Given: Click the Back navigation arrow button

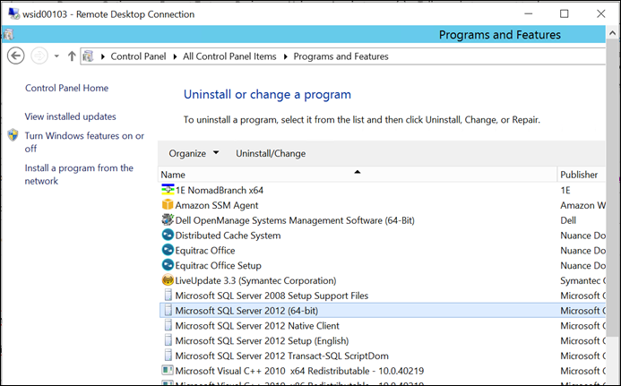Looking at the screenshot, I should (x=16, y=56).
